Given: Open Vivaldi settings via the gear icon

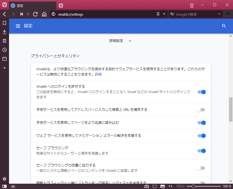Looking at the screenshot, I should 4,179.
